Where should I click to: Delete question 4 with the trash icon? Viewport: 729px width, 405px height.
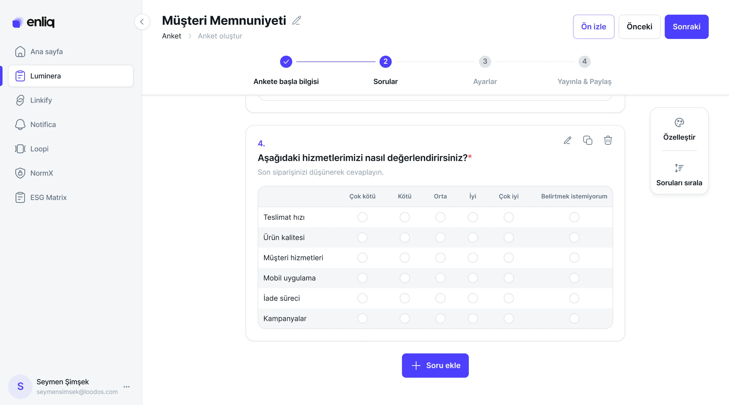(x=608, y=140)
